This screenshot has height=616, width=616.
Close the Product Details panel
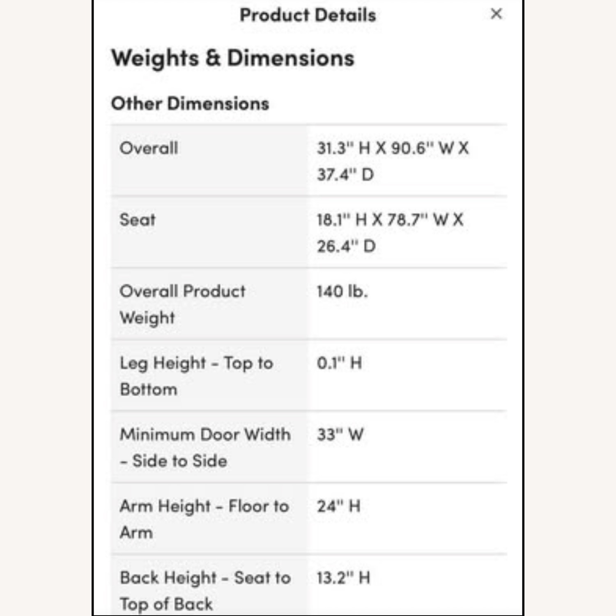pos(496,14)
